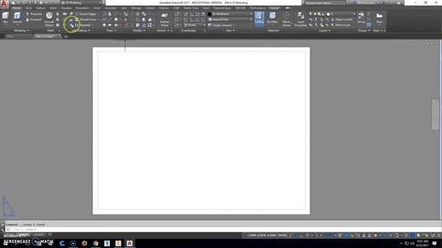Open the AutoCAD application menu logo
The image size is (442, 248).
4,4
